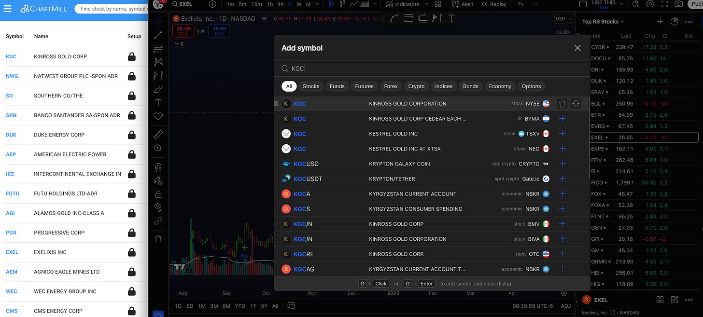
Task: Switch to the weekly W timeframe
Action: (298, 4)
